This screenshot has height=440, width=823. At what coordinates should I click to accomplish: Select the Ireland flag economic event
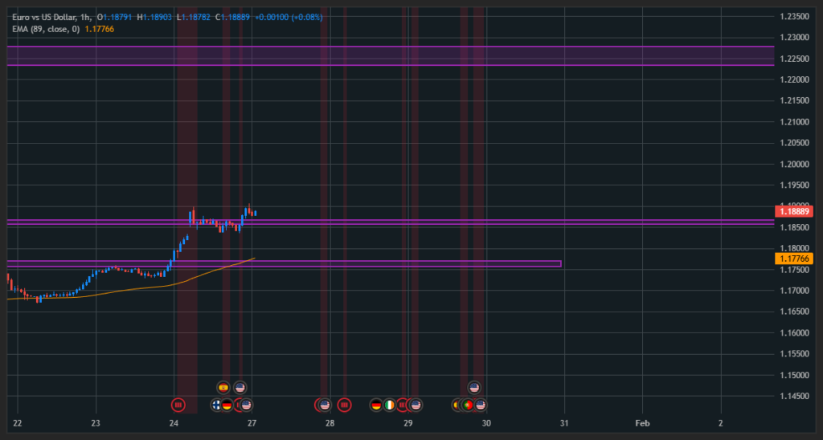[390, 405]
